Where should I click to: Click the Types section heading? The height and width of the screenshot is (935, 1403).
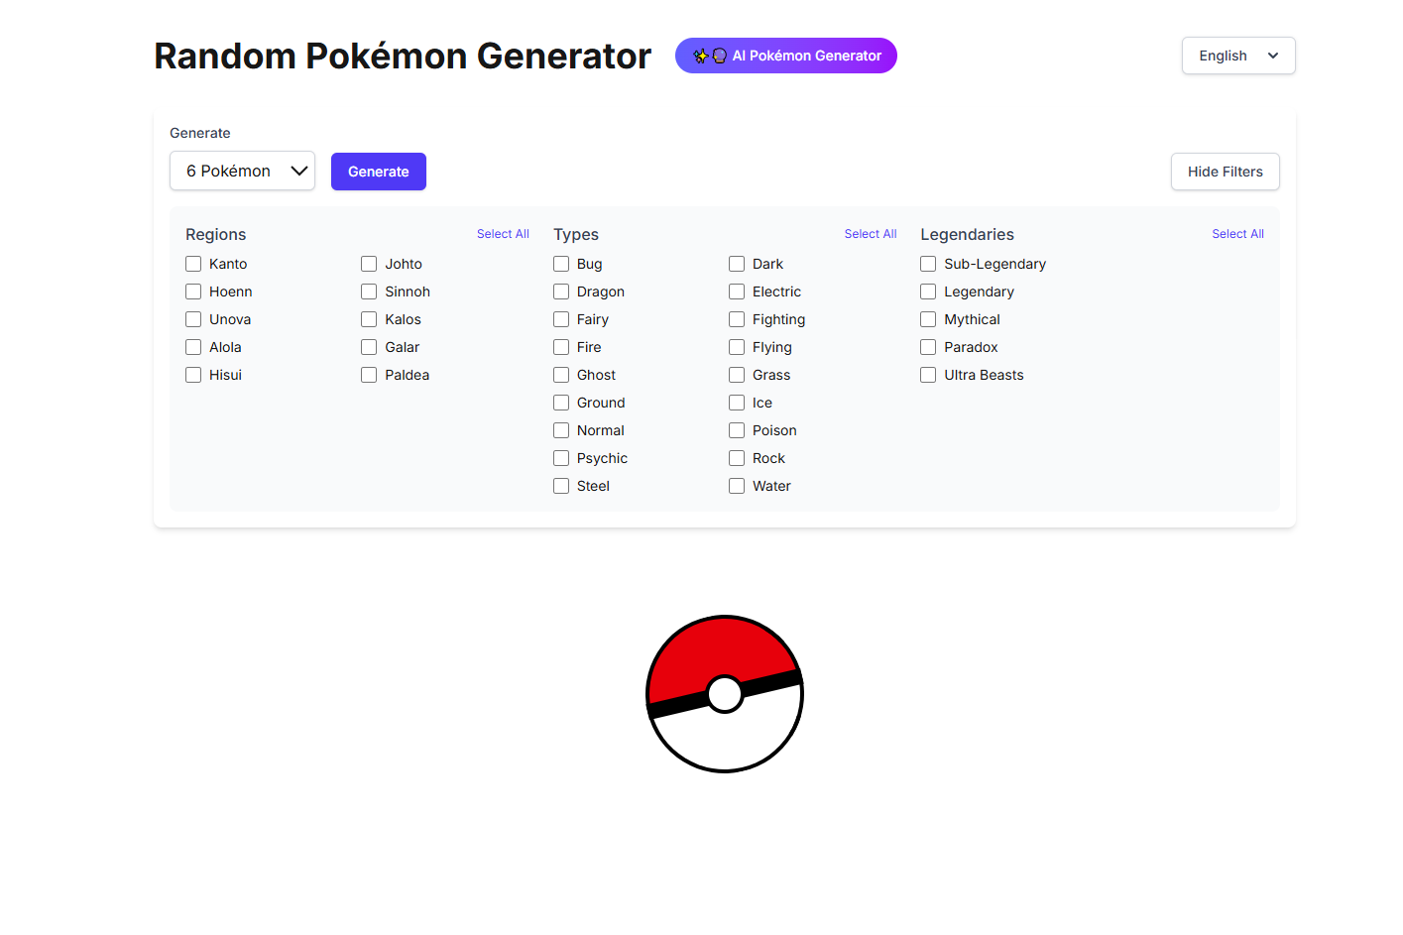coord(576,234)
